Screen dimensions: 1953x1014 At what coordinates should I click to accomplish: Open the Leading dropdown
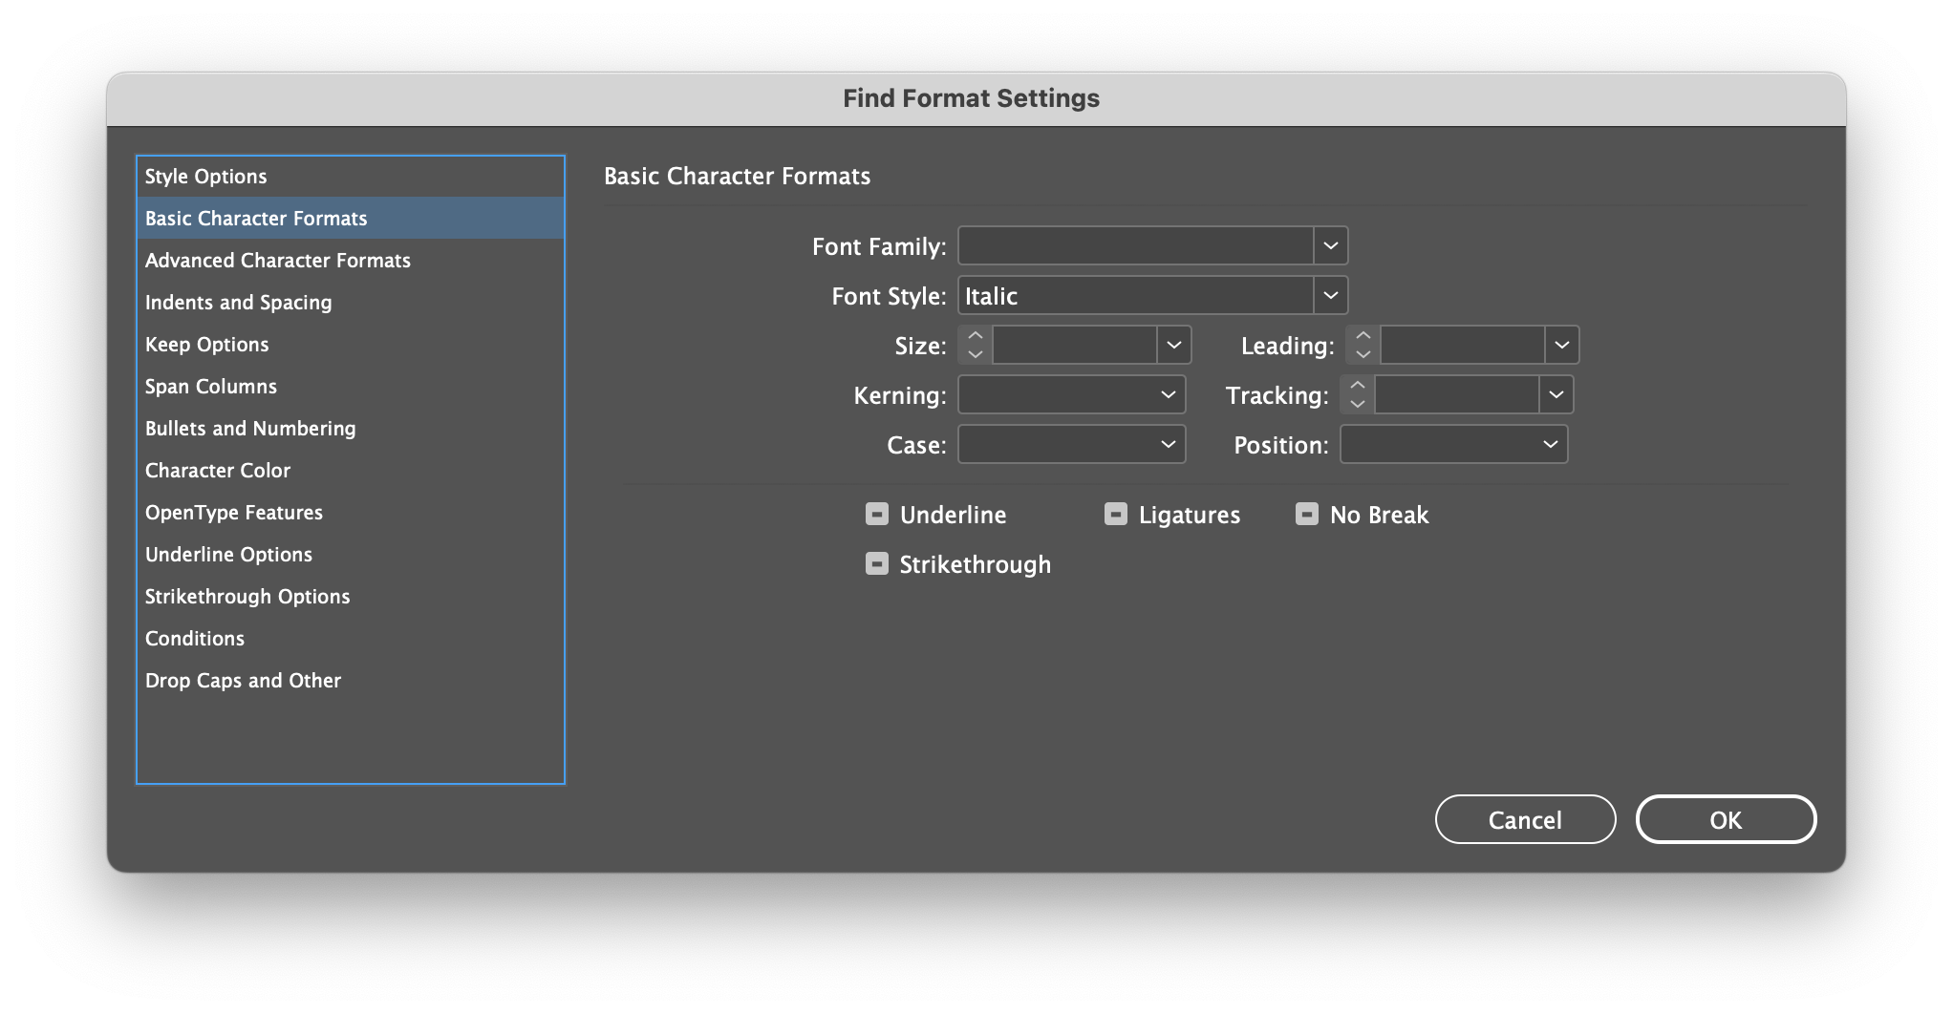coord(1561,345)
